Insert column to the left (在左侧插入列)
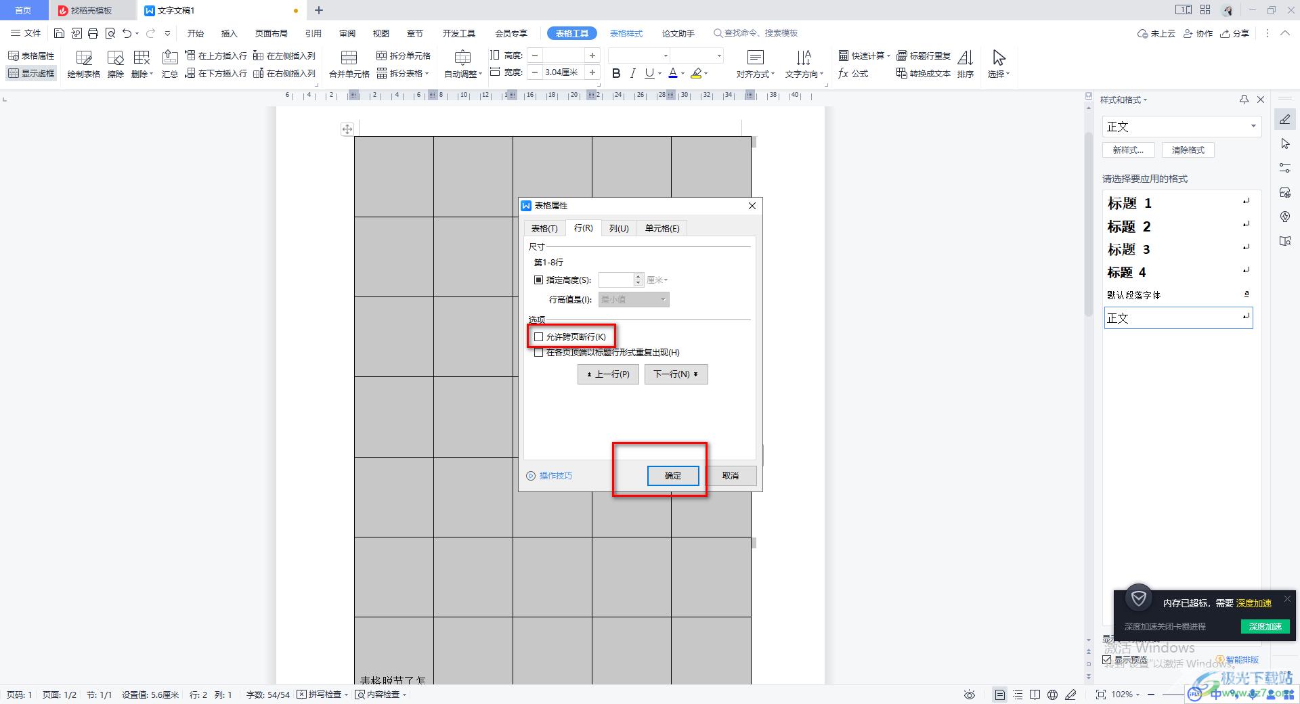The height and width of the screenshot is (704, 1300). pos(284,56)
